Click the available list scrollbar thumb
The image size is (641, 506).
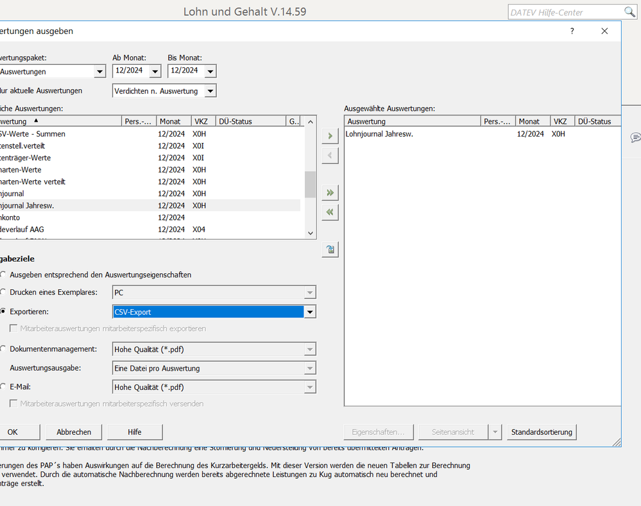coord(311,184)
